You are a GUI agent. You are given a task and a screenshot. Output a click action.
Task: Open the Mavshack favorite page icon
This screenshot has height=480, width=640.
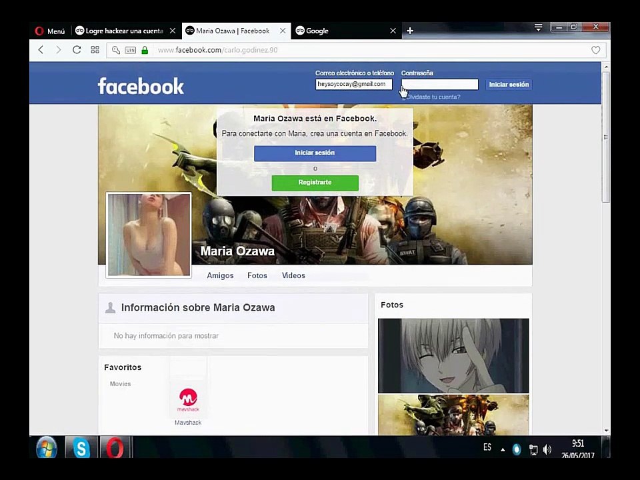tap(188, 400)
